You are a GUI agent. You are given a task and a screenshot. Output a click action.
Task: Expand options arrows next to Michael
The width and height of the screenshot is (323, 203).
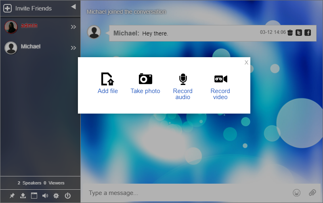tap(73, 48)
